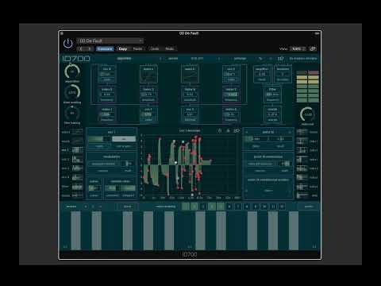This screenshot has height=286, width=381.
Task: Open the ID700 settings icon in header
Action: (281, 59)
